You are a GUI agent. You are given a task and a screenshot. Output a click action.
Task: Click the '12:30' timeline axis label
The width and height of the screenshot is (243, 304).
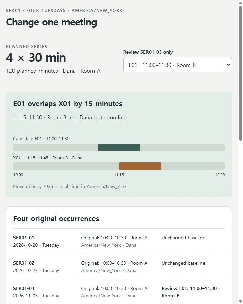click(x=220, y=175)
